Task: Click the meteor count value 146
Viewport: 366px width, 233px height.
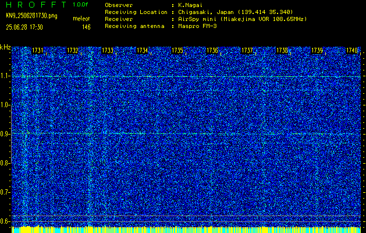Action: pyautogui.click(x=86, y=27)
